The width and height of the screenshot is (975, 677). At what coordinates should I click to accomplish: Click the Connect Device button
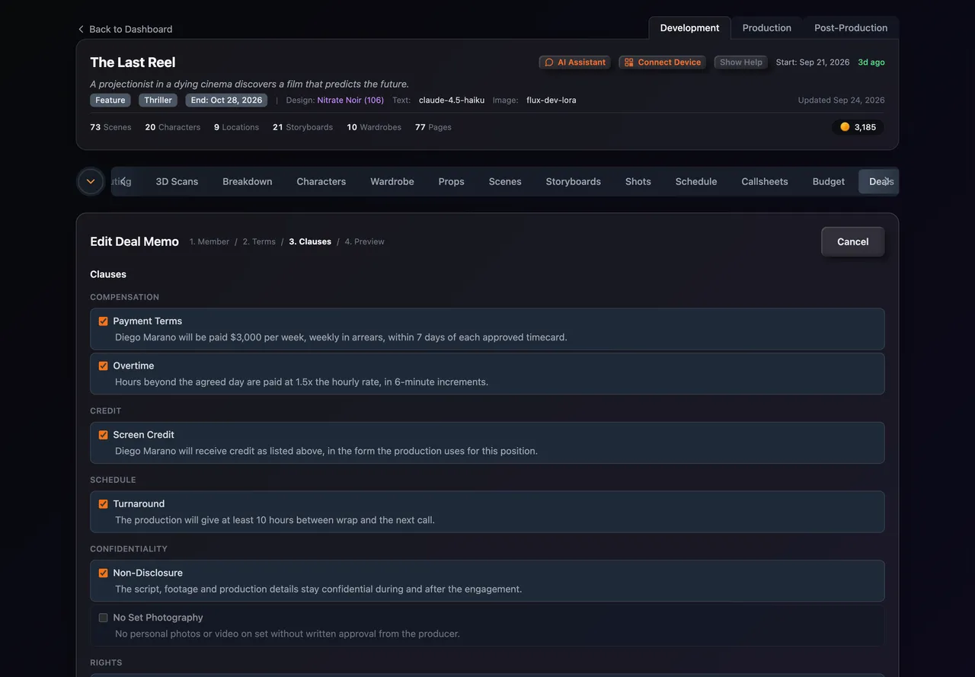tap(662, 62)
